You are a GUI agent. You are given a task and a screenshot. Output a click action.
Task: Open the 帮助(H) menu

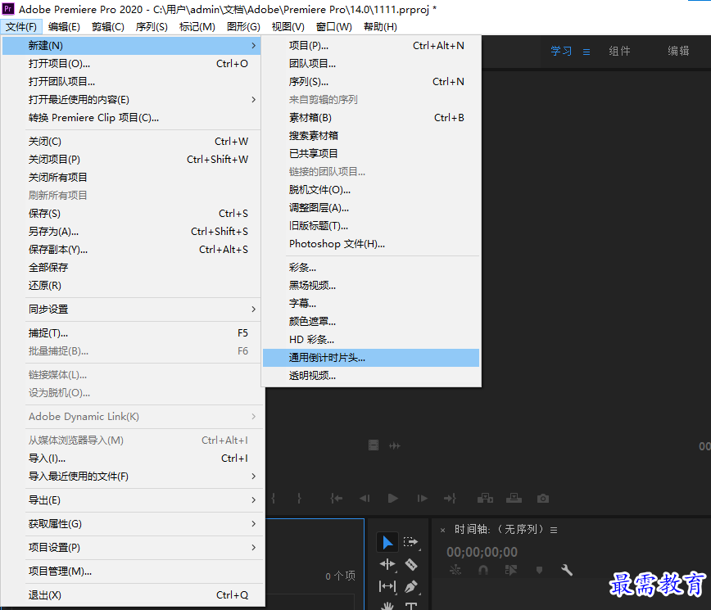pos(380,27)
